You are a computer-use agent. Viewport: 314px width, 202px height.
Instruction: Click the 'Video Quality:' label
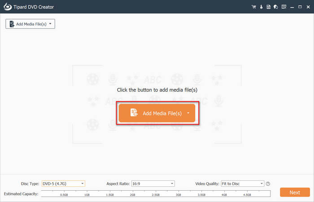[207, 184]
